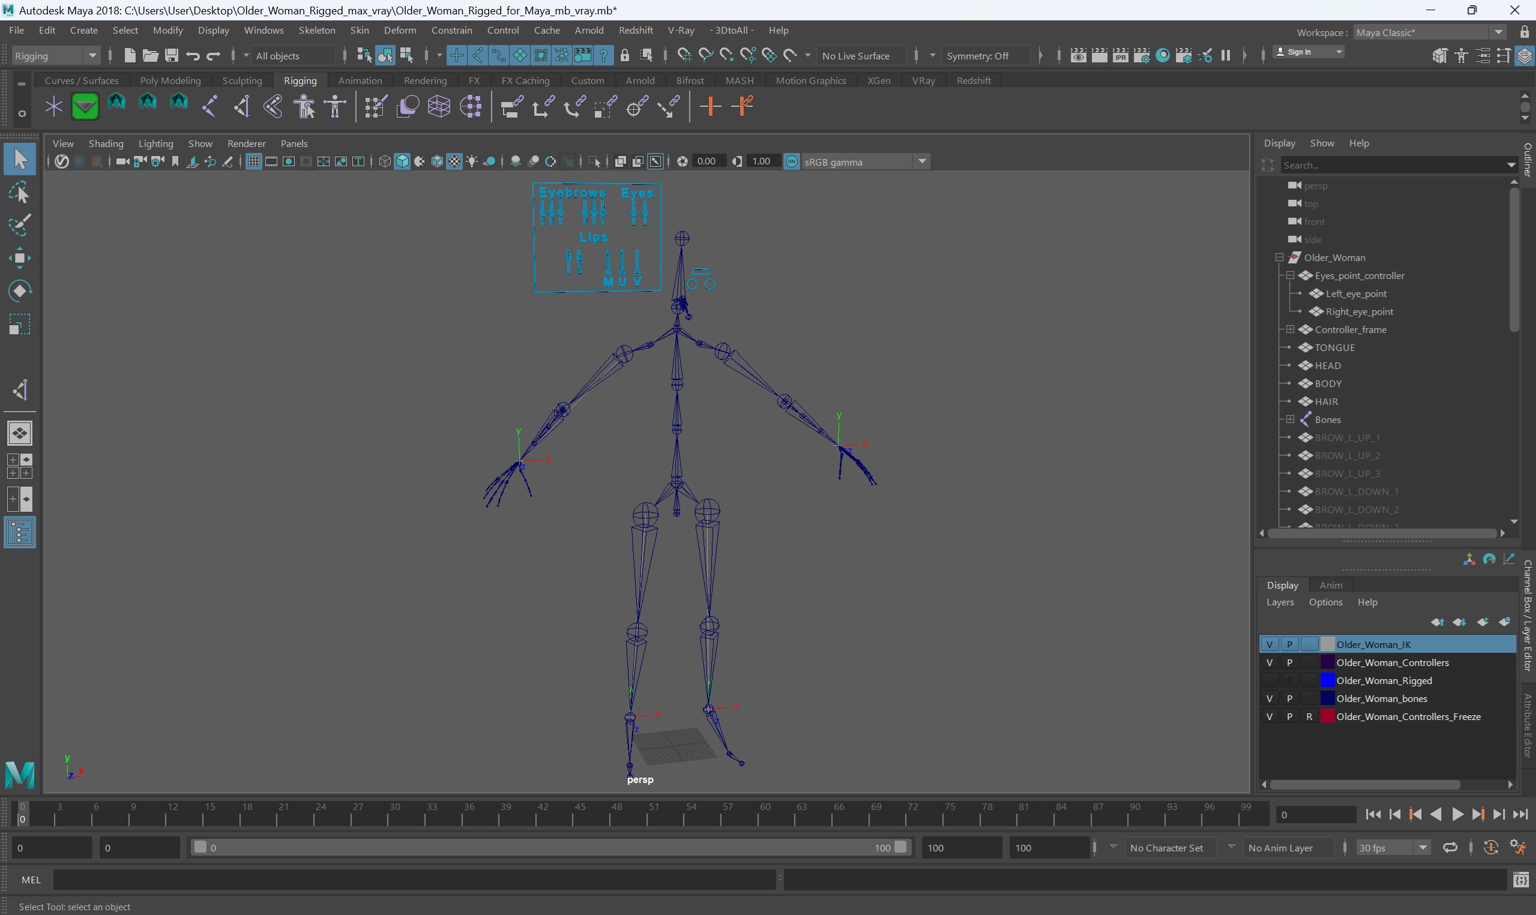Image resolution: width=1536 pixels, height=915 pixels.
Task: Click the Save Scene icon
Action: point(172,55)
